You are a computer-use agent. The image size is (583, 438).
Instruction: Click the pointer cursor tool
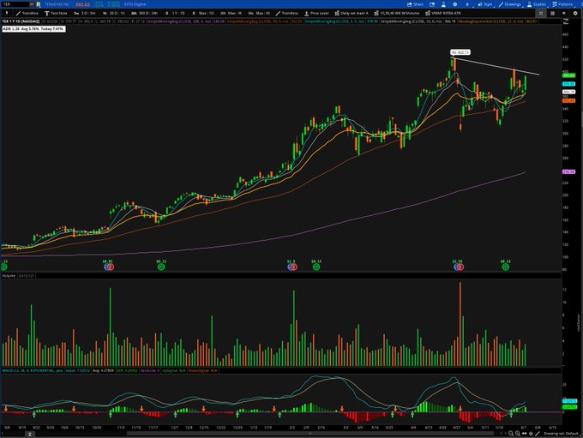[x=6, y=13]
